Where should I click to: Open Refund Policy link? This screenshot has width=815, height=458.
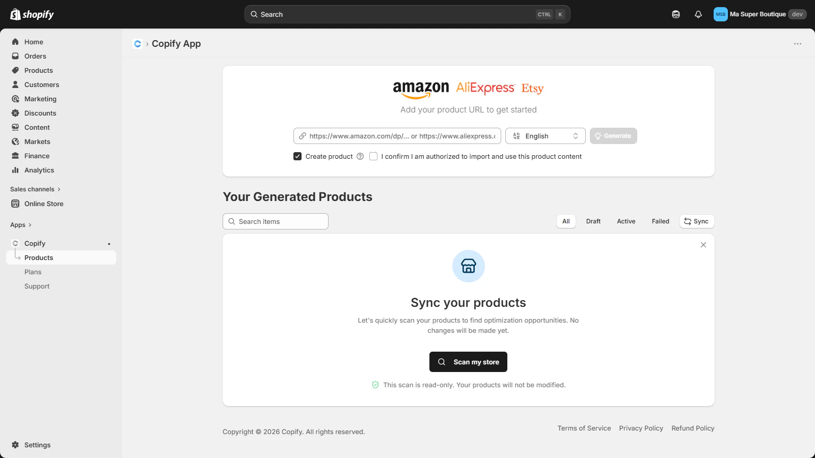(693, 428)
